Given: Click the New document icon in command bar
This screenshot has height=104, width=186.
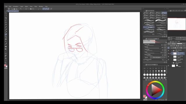Looking at the screenshot, I should click(x=12, y=9).
